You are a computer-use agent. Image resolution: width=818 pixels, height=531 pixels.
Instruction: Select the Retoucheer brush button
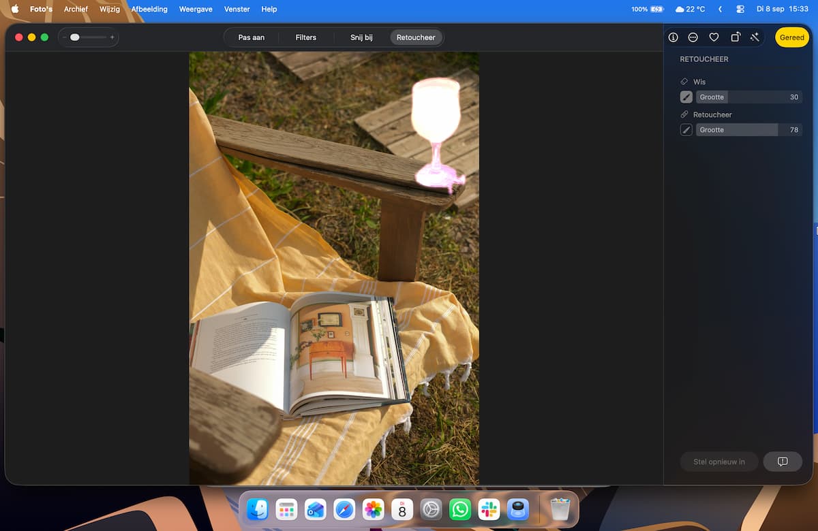click(x=686, y=130)
